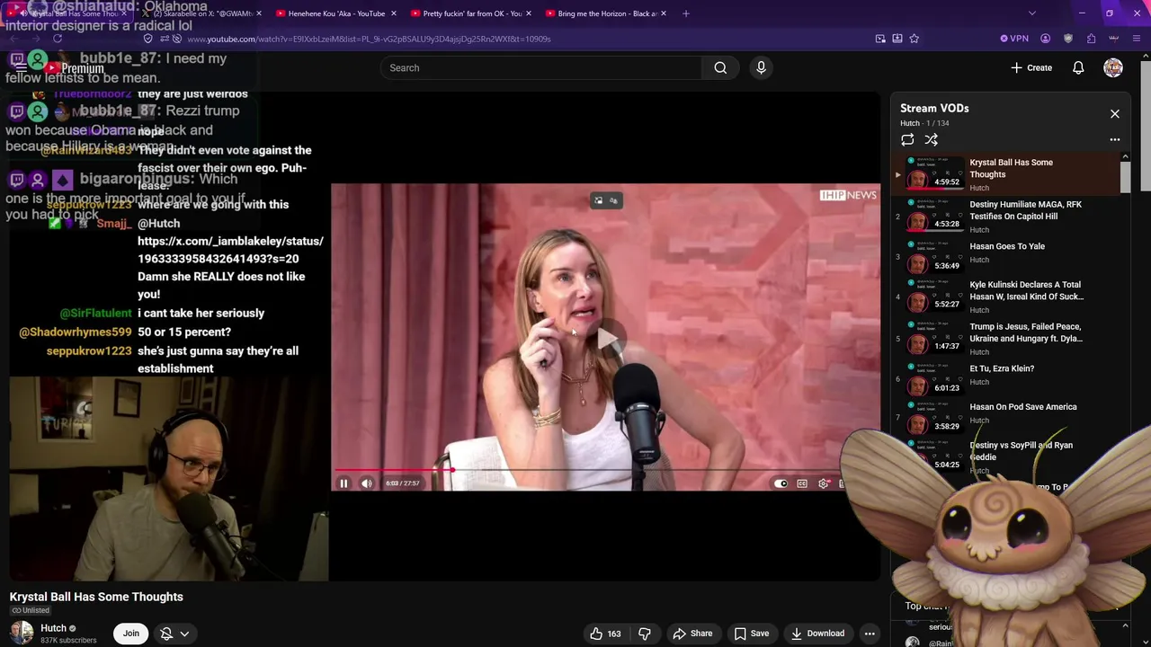Close the Stream VODs playlist panel
Screen dimensions: 1151x647
point(1115,114)
